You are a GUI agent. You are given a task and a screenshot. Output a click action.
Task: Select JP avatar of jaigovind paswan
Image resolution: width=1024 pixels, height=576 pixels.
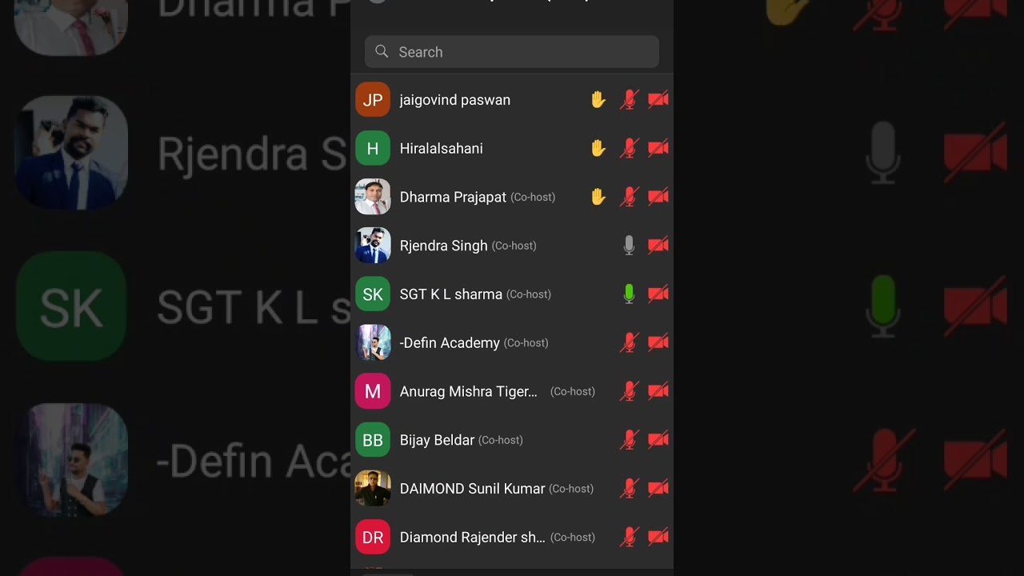373,100
